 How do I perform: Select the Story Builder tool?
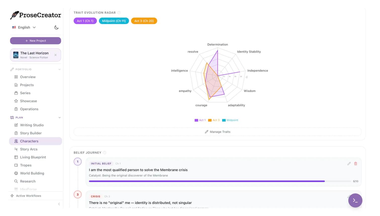point(31,133)
